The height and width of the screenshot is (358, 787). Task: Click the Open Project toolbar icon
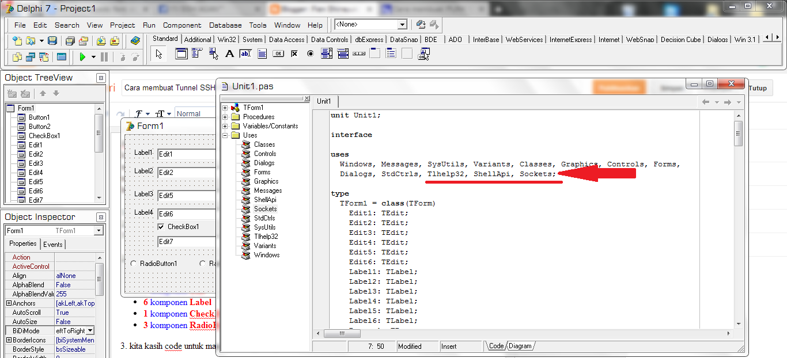[x=84, y=40]
